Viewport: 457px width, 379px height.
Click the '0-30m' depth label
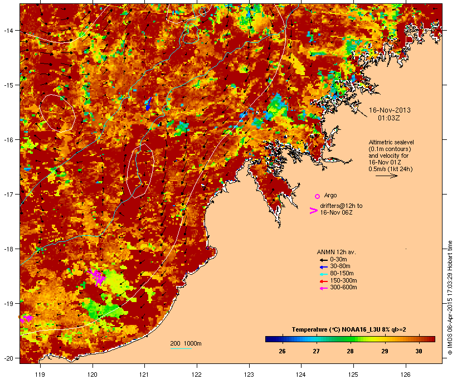pyautogui.click(x=338, y=260)
